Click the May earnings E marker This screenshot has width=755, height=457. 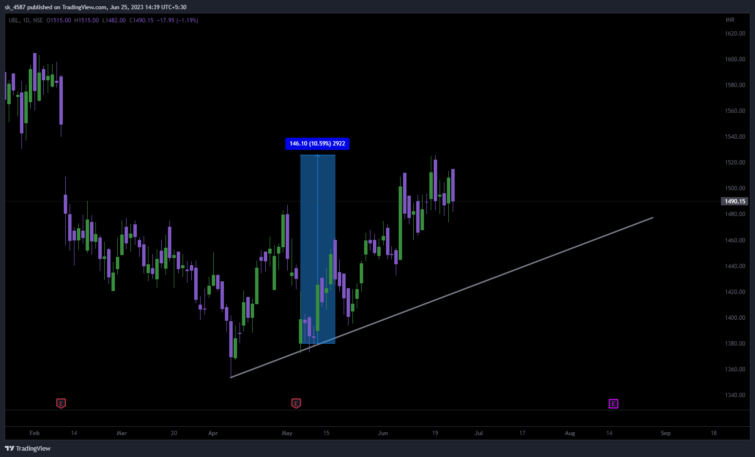click(x=296, y=403)
